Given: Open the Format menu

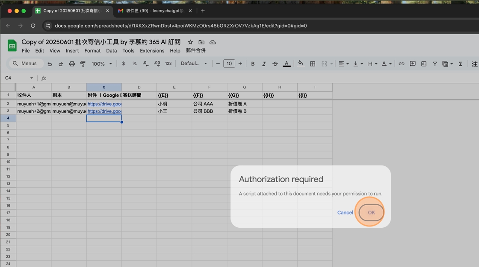Looking at the screenshot, I should click(92, 51).
